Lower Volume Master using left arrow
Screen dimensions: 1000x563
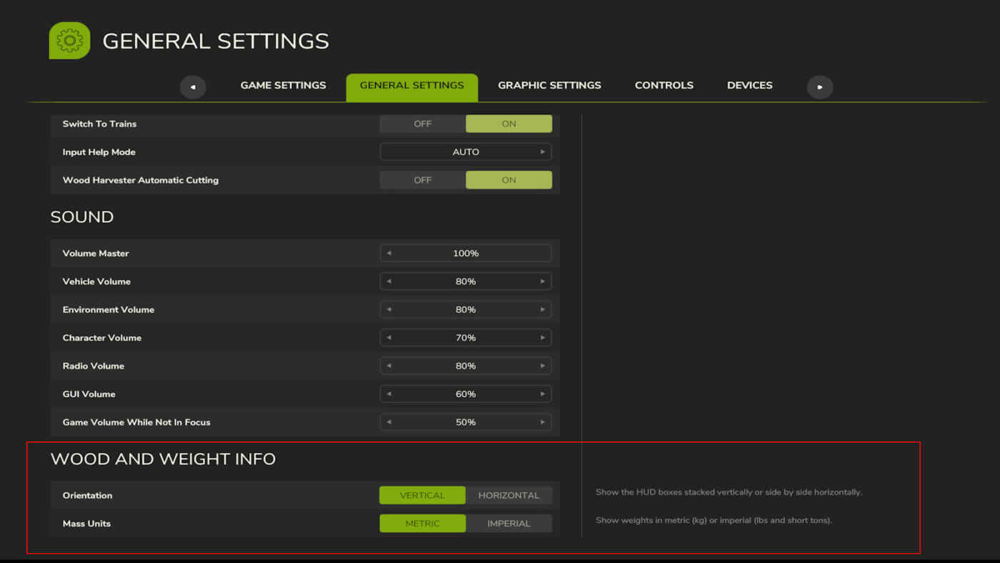[x=389, y=254]
